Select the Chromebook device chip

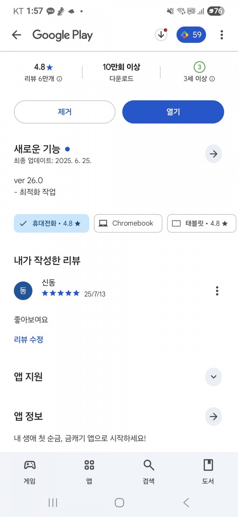tap(128, 223)
